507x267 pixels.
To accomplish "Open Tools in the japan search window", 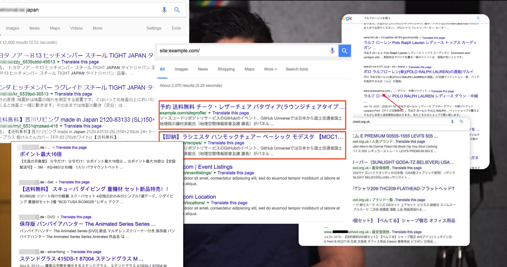I will pyautogui.click(x=176, y=28).
